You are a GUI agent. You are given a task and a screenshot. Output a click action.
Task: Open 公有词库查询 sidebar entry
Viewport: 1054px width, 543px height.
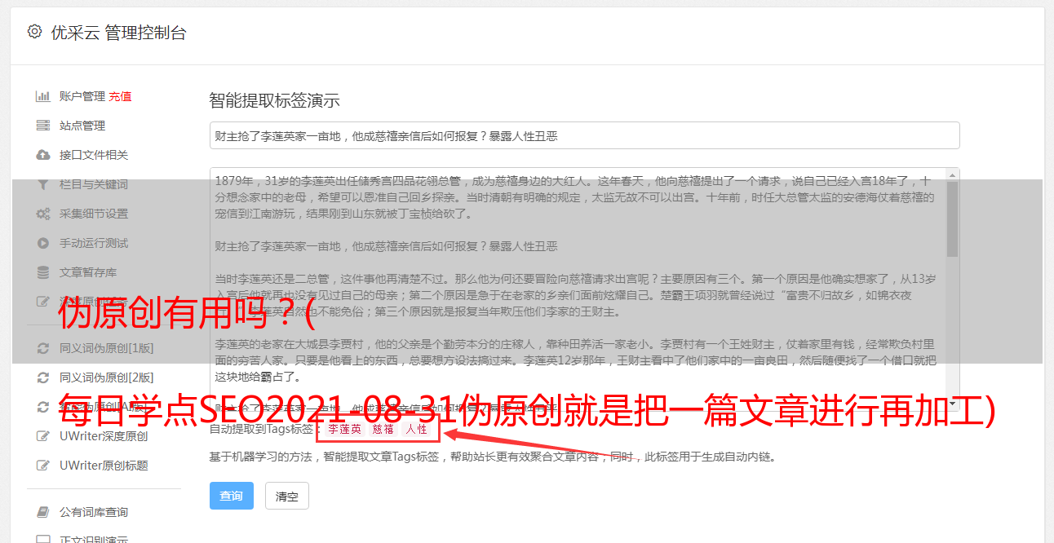pos(94,512)
